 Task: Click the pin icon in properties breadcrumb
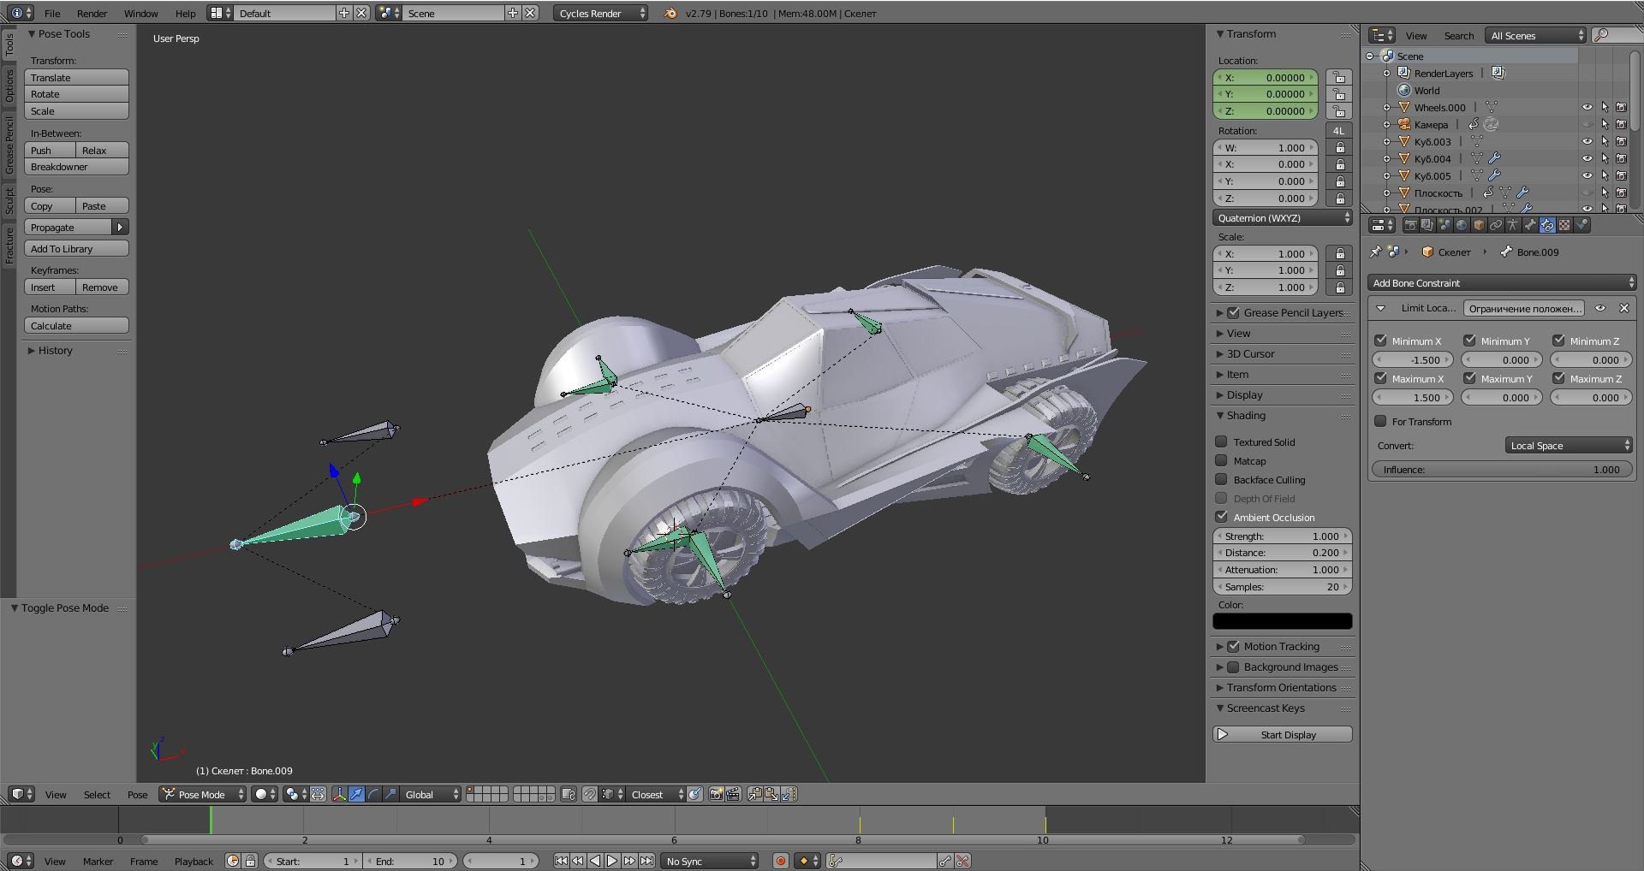pyautogui.click(x=1375, y=252)
